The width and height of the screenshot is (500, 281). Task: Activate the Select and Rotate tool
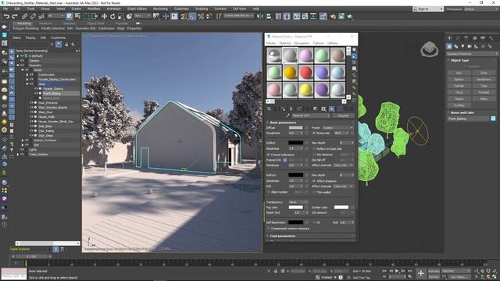pyautogui.click(x=112, y=16)
